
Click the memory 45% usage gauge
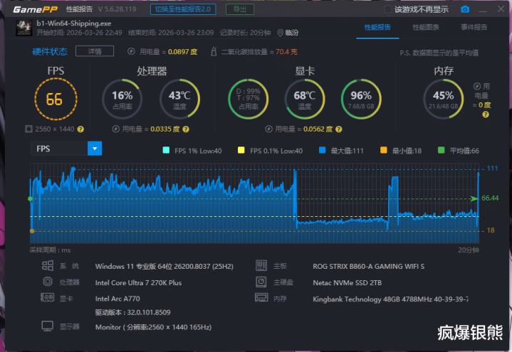tap(443, 99)
